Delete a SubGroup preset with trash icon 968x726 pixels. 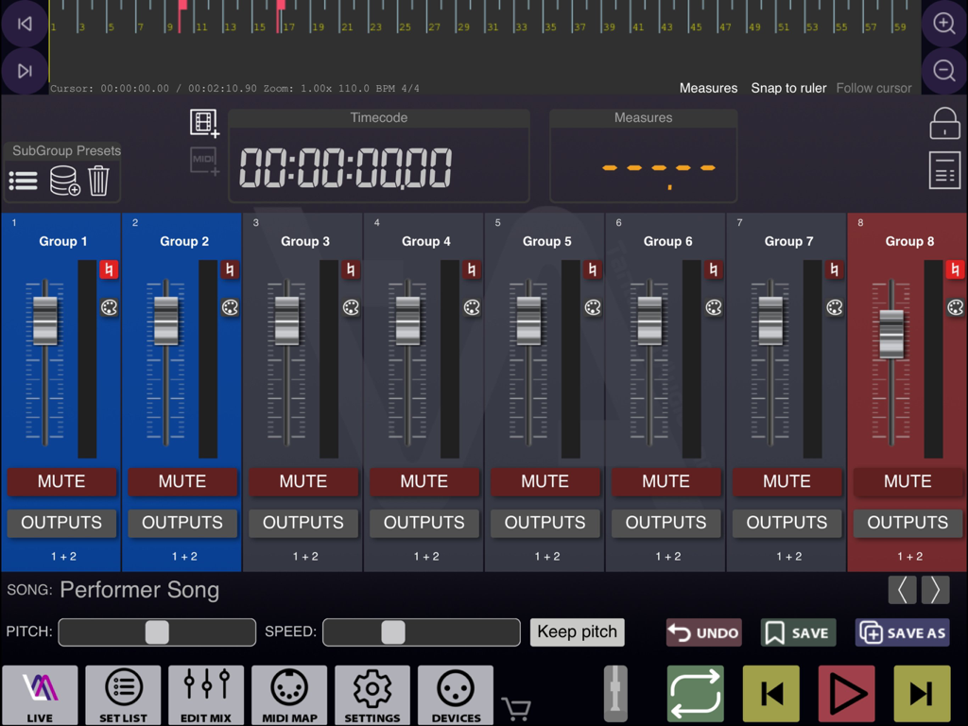pos(98,181)
